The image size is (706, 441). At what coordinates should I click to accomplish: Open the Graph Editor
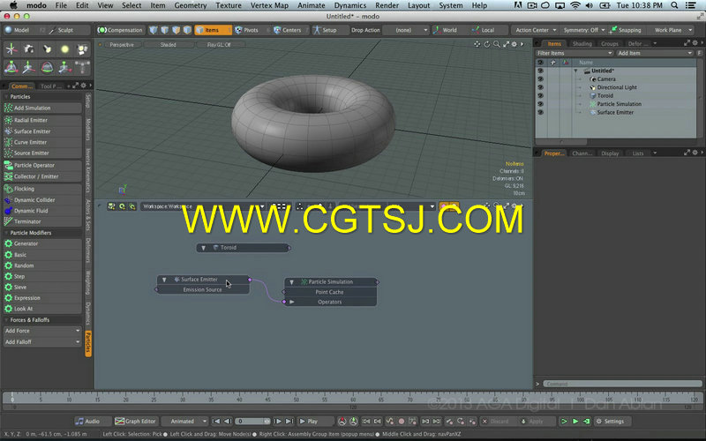(135, 422)
